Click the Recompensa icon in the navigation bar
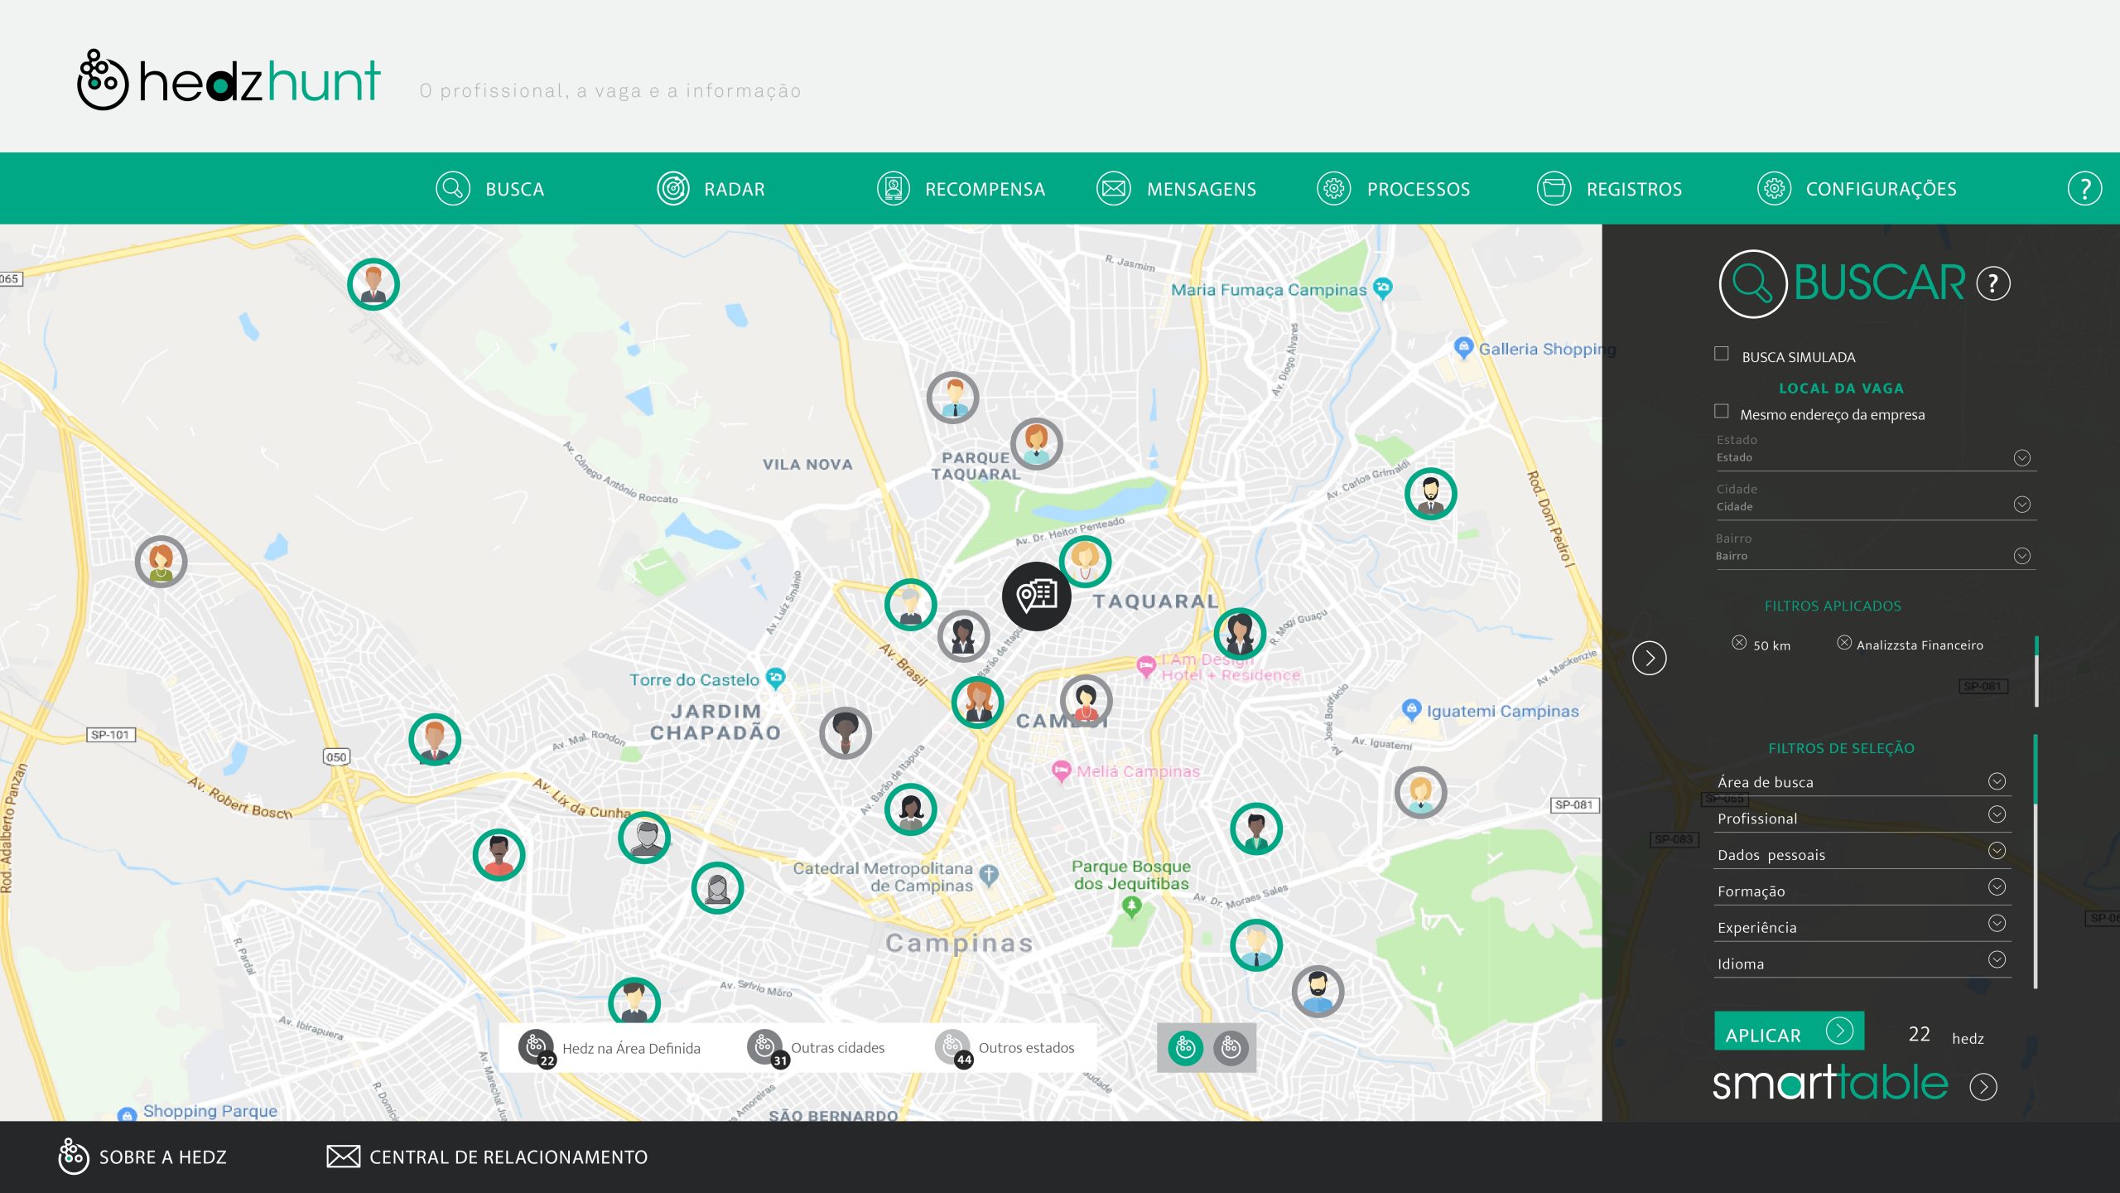Image resolution: width=2120 pixels, height=1193 pixels. click(892, 188)
